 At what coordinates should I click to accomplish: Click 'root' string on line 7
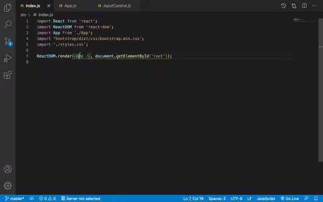click(158, 56)
